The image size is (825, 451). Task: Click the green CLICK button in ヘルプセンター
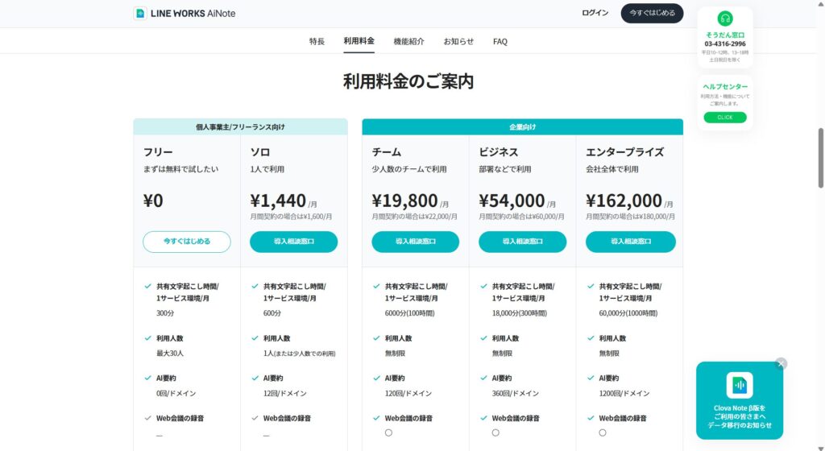click(725, 118)
